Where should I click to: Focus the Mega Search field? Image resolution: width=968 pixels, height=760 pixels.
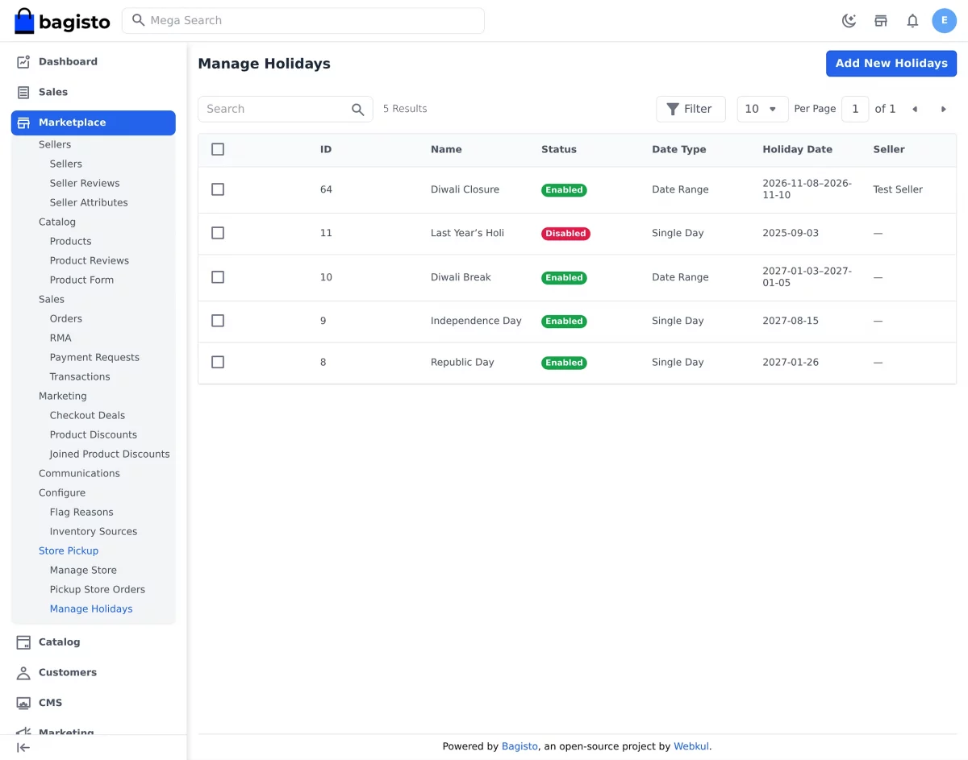[303, 21]
